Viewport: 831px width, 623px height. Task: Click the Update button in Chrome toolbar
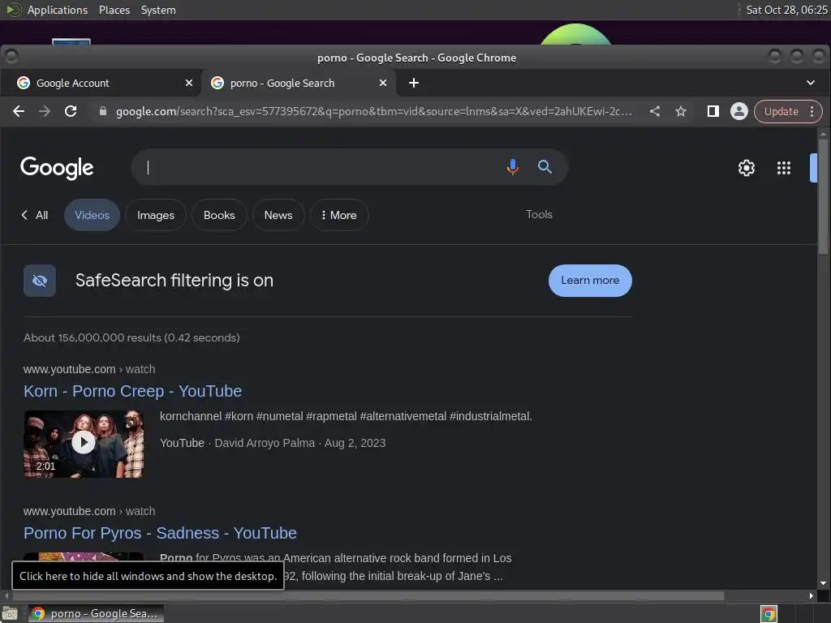point(781,111)
